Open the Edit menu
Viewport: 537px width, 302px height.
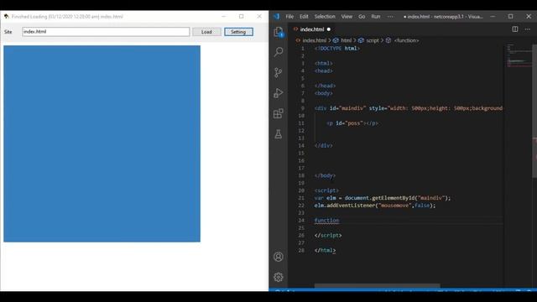click(304, 17)
